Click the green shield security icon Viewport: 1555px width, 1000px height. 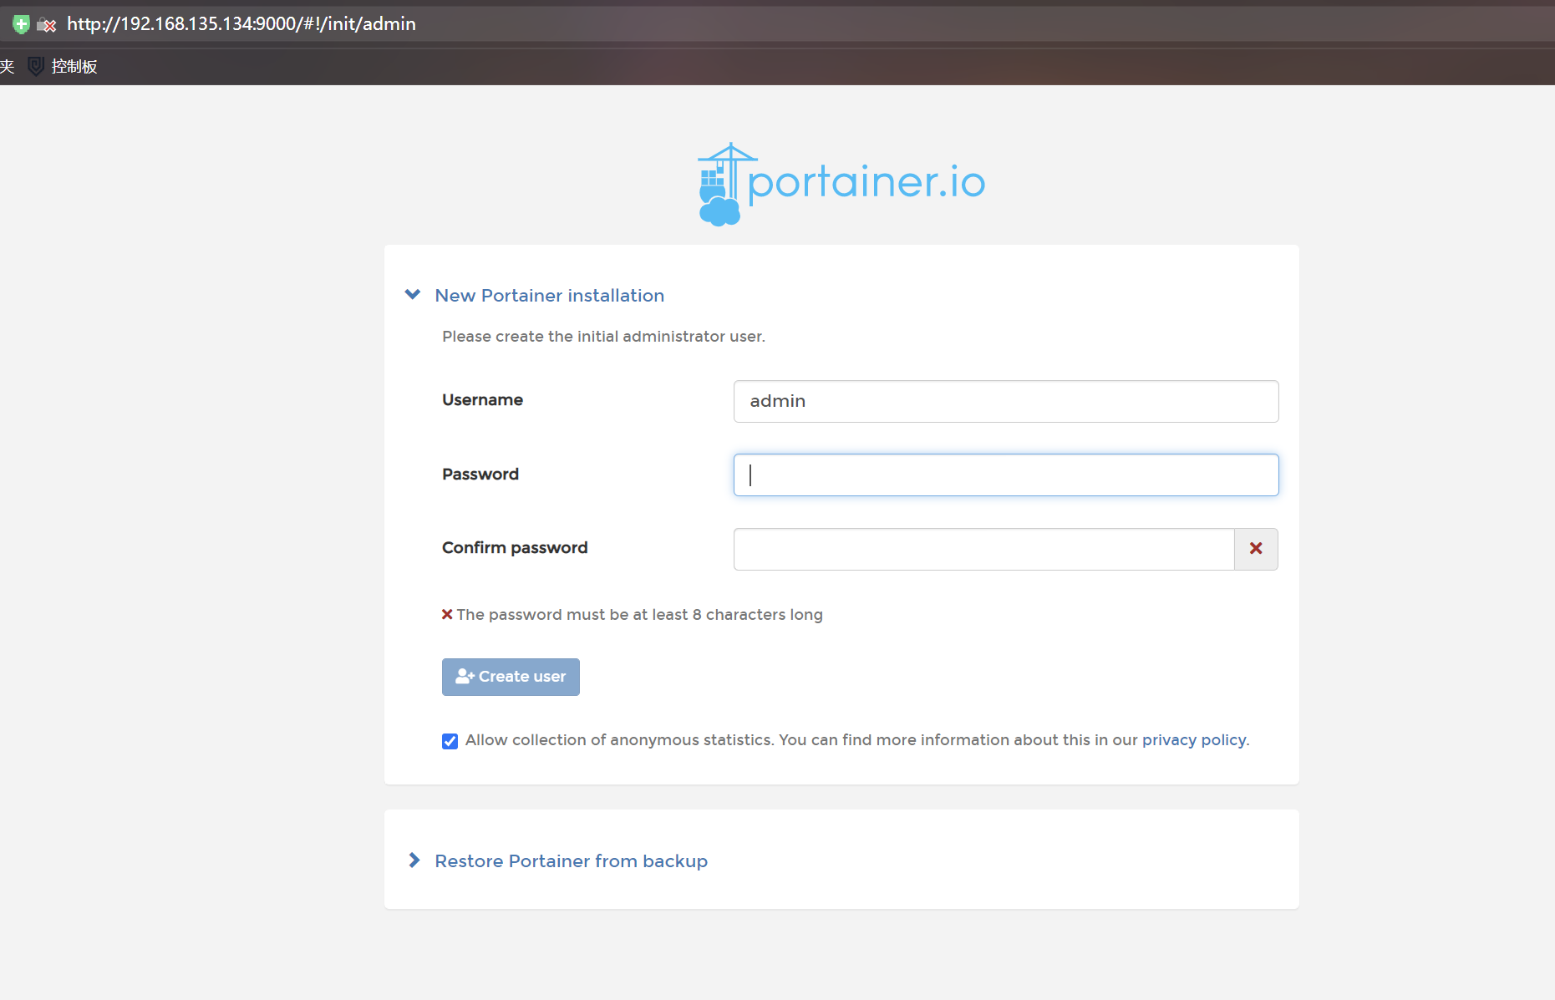21,24
